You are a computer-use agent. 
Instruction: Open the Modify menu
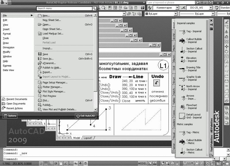point(7,52)
